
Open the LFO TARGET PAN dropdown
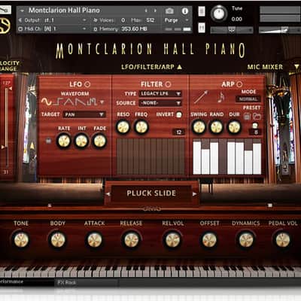(x=84, y=114)
